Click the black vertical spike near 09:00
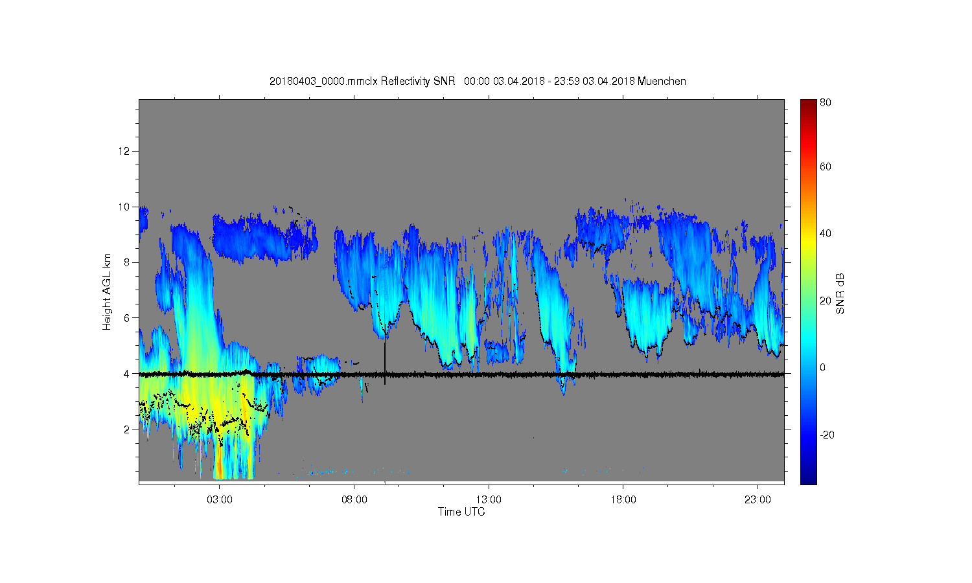The width and height of the screenshot is (972, 583). [385, 358]
